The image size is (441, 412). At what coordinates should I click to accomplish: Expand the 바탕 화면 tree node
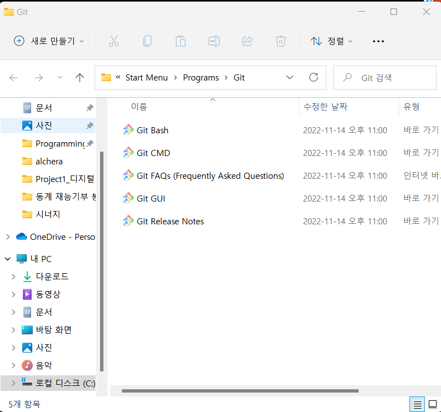coord(13,330)
